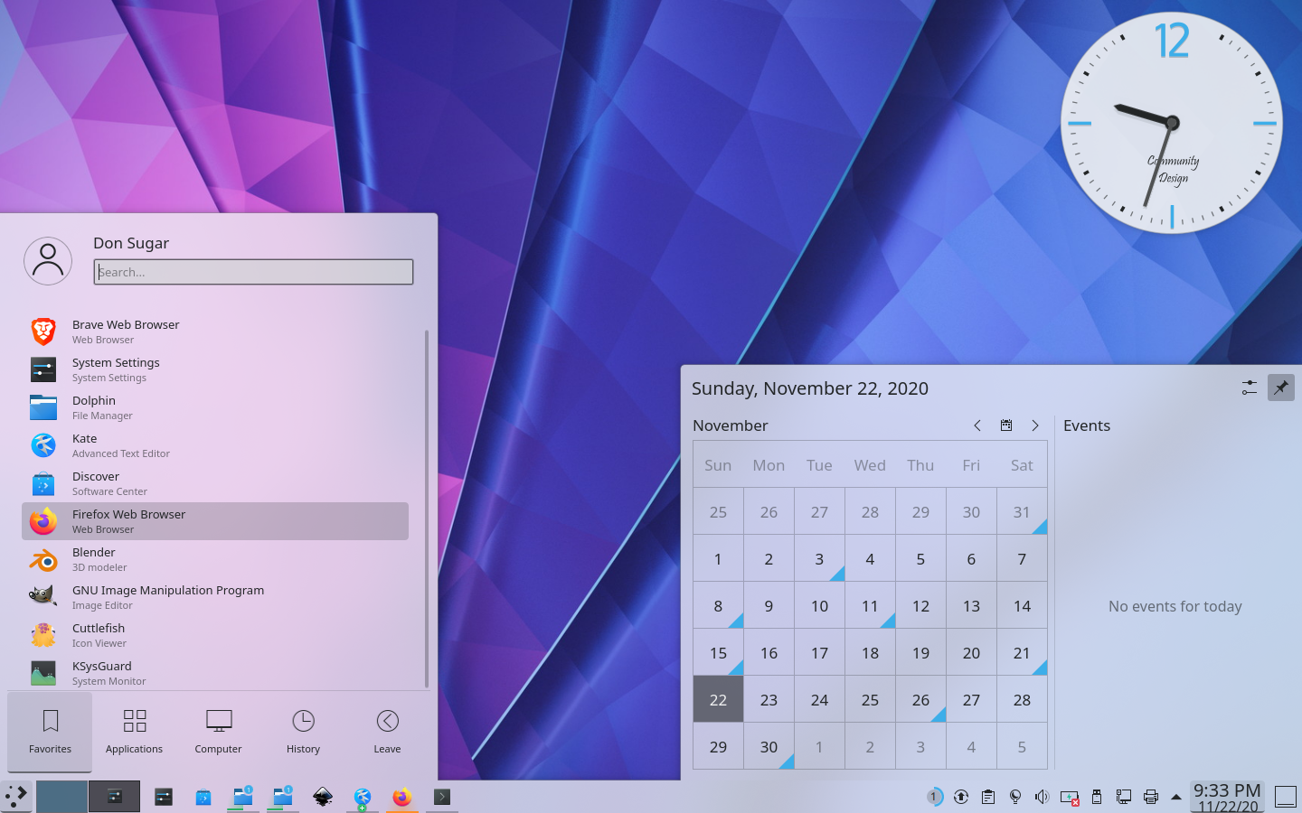Open Konsole terminal from the taskbar
This screenshot has width=1302, height=813.
[442, 797]
